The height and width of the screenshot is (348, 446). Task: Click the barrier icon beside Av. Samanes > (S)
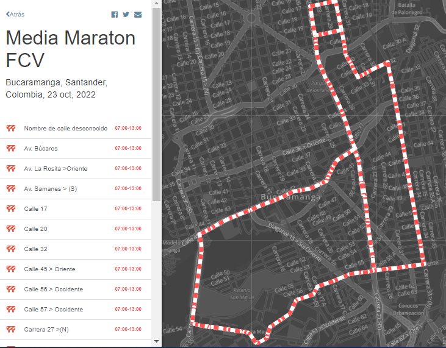11,189
